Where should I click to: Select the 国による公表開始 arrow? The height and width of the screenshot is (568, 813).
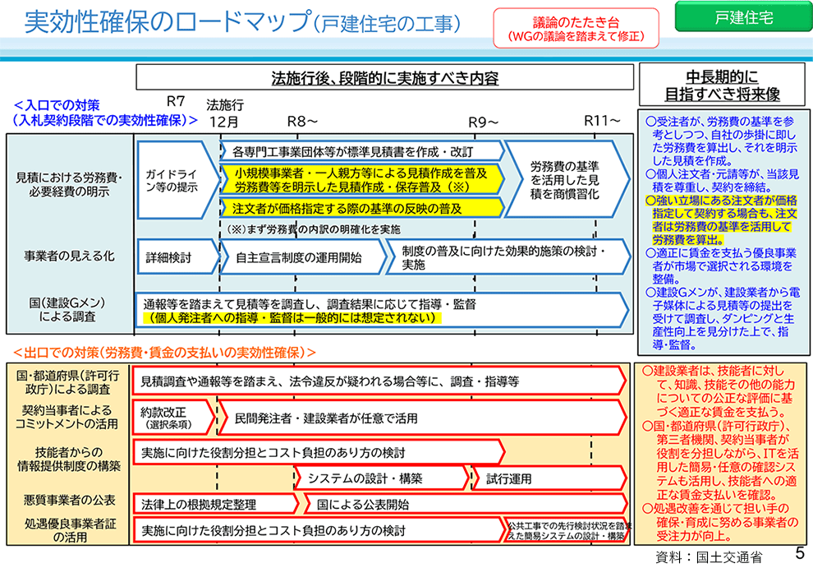coord(460,504)
